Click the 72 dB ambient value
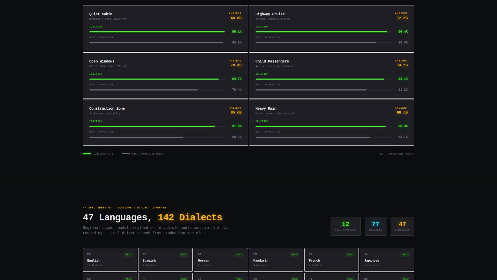The height and width of the screenshot is (280, 497). 402,18
